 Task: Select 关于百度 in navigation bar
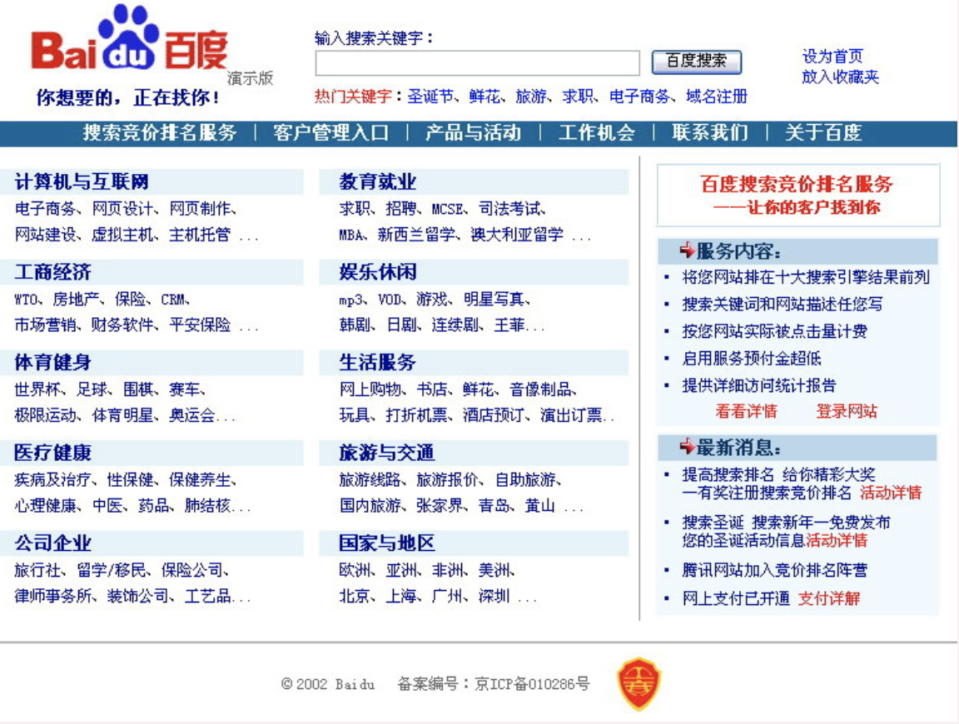click(x=823, y=133)
